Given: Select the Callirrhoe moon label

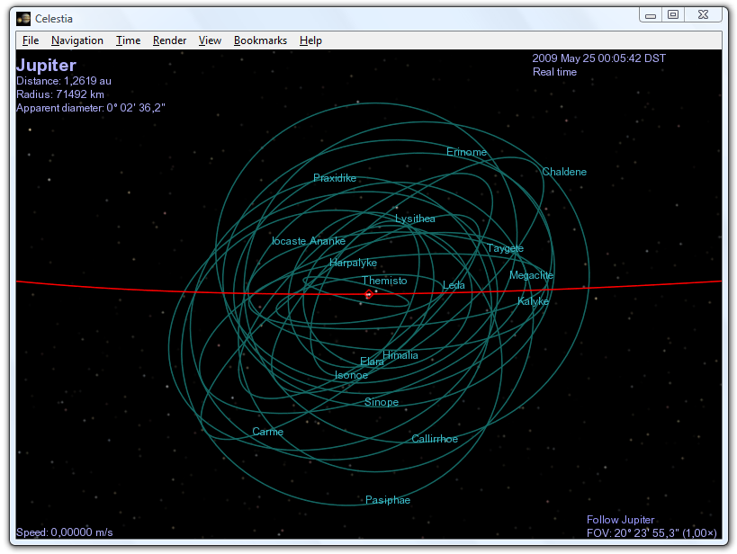Looking at the screenshot, I should [435, 438].
